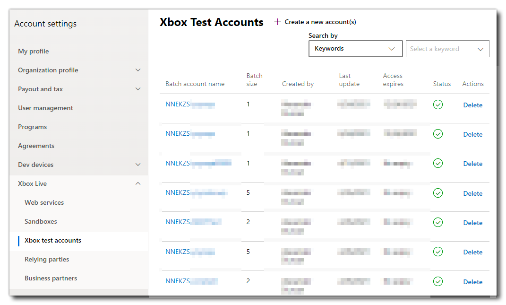Open the Programs page

pos(32,127)
